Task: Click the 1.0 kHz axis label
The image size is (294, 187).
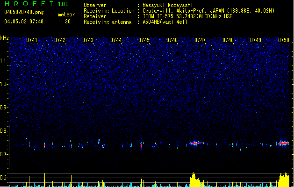Action: [x=4, y=84]
